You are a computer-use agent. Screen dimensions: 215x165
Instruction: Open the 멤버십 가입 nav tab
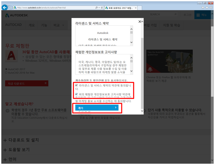click(150, 25)
